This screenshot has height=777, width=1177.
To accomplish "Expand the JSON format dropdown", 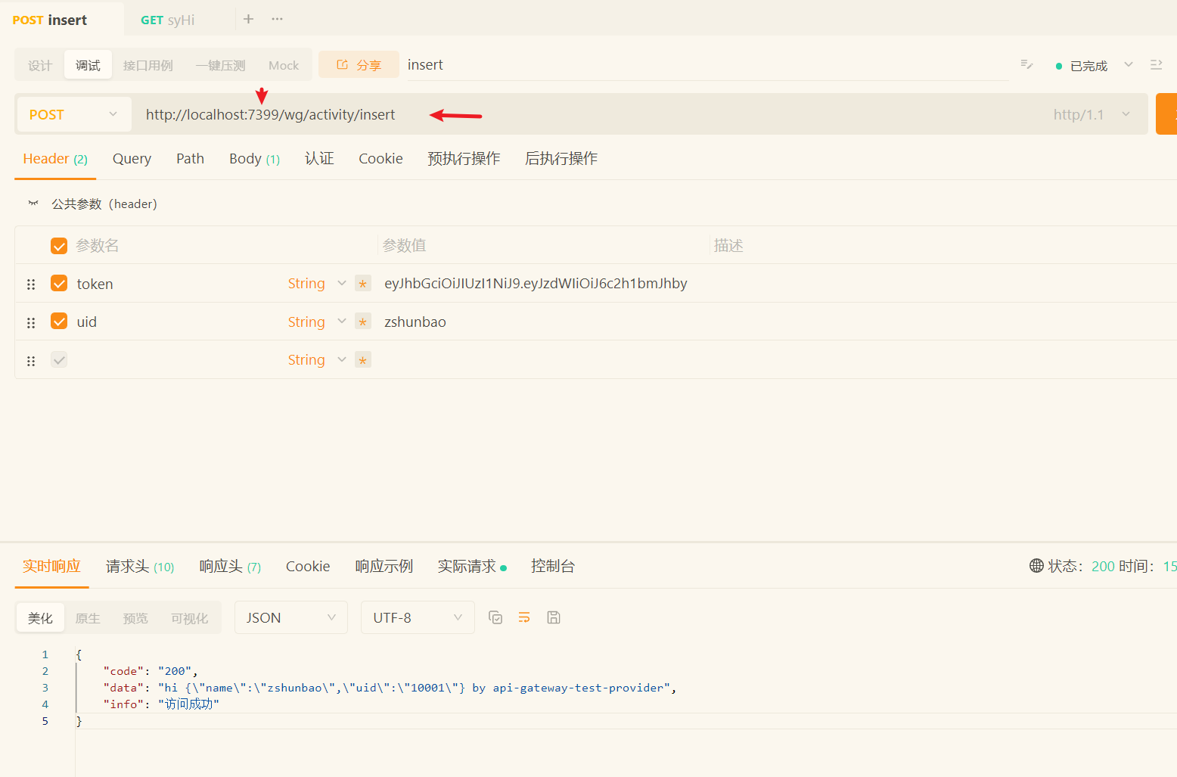I will 290,617.
